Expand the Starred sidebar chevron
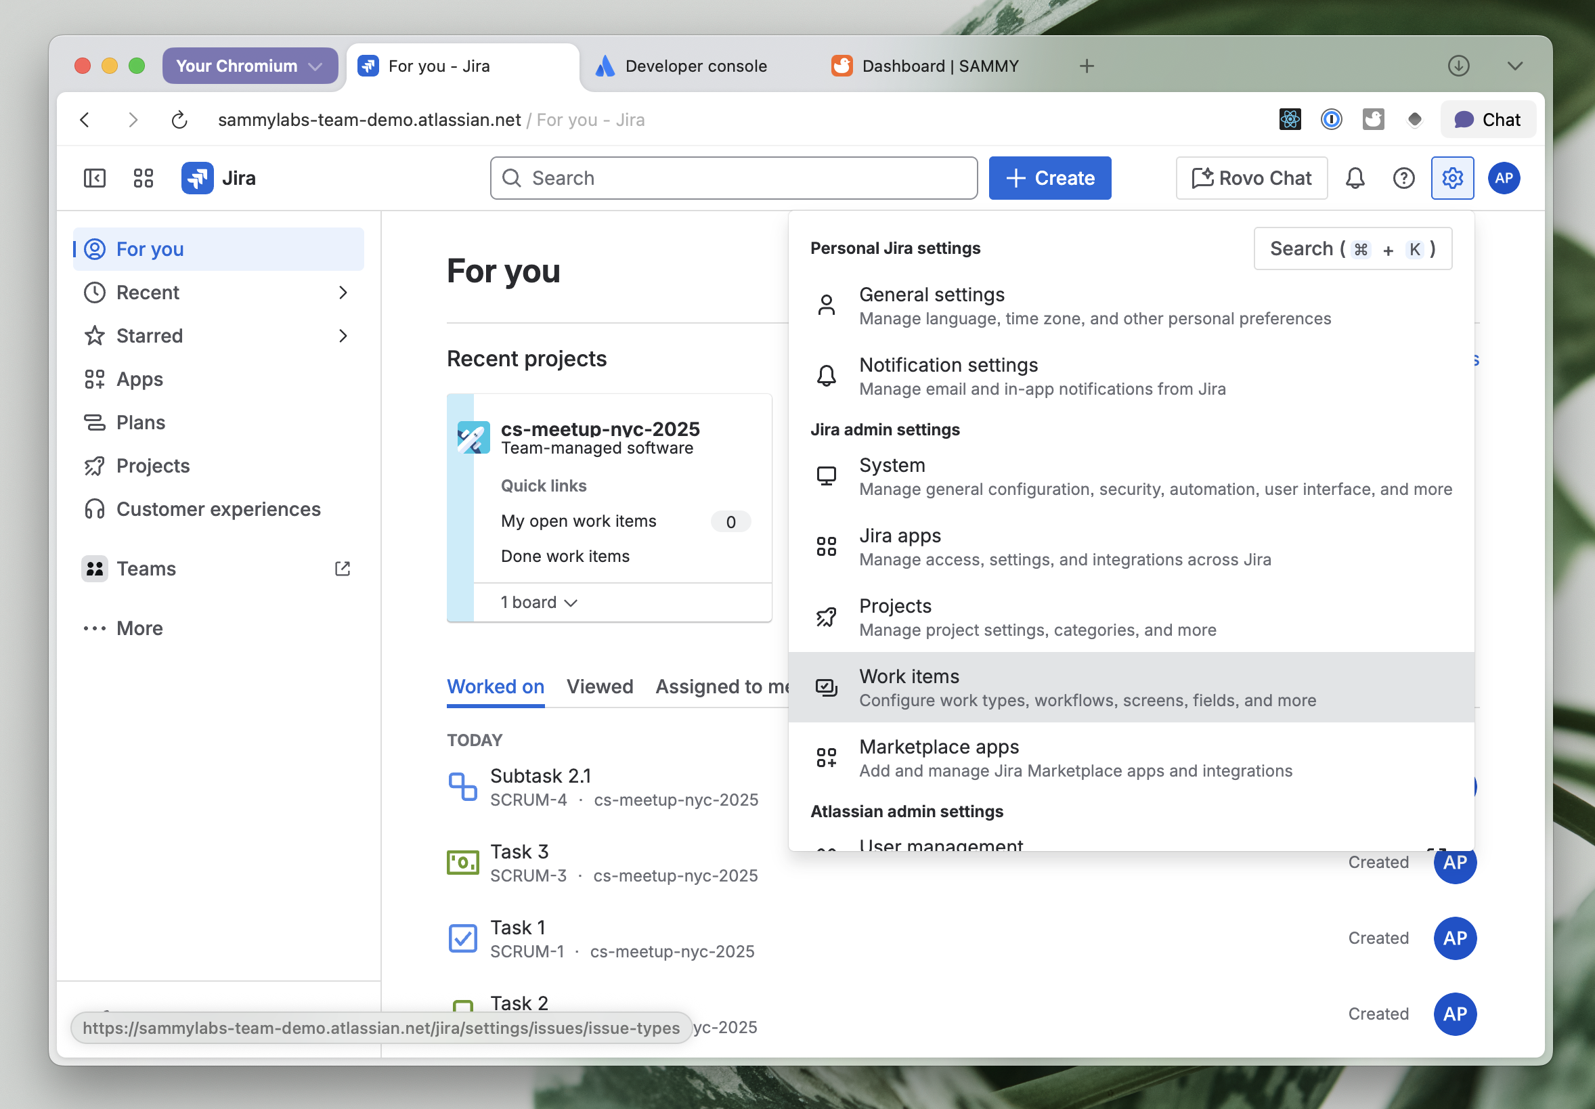1595x1109 pixels. [343, 336]
